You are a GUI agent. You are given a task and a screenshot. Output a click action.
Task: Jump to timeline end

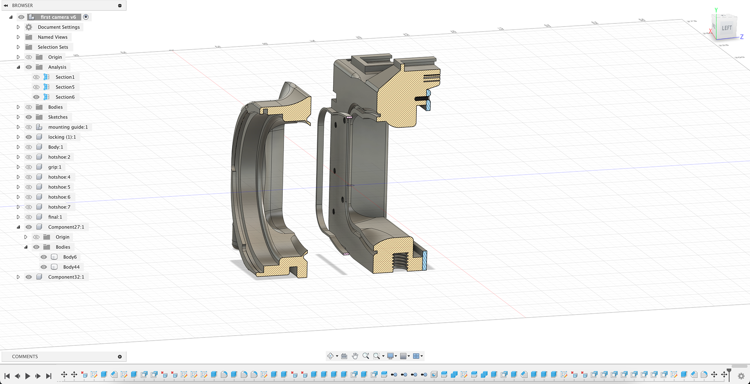pyautogui.click(x=48, y=376)
